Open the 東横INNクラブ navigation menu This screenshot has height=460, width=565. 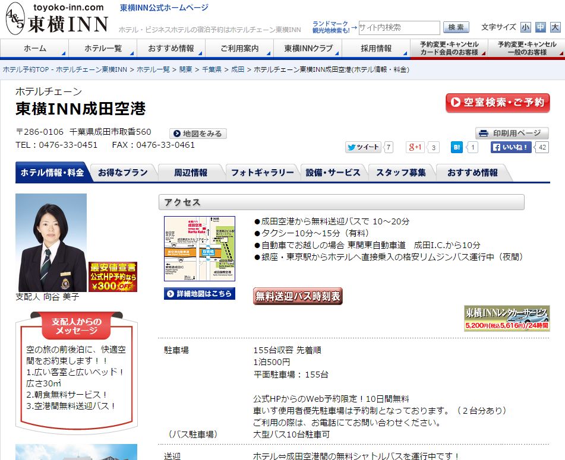click(308, 48)
